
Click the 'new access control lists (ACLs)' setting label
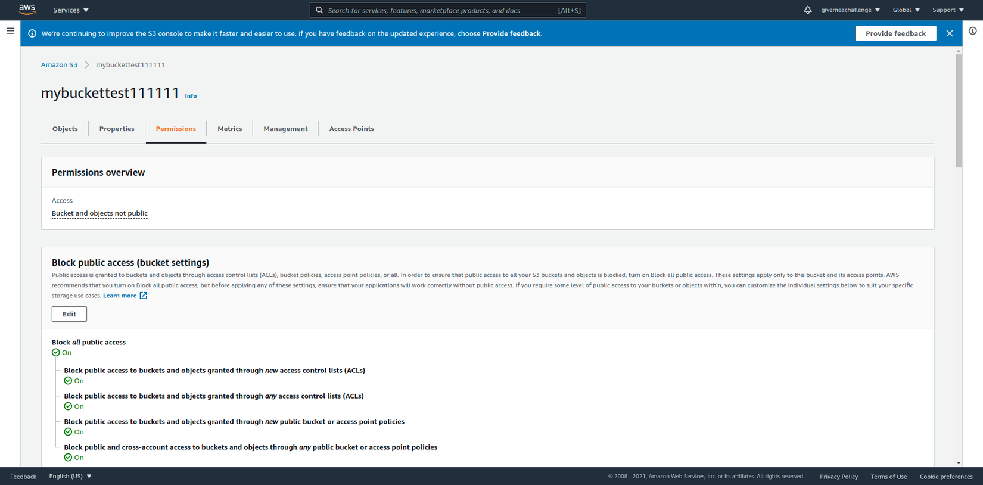tap(214, 371)
